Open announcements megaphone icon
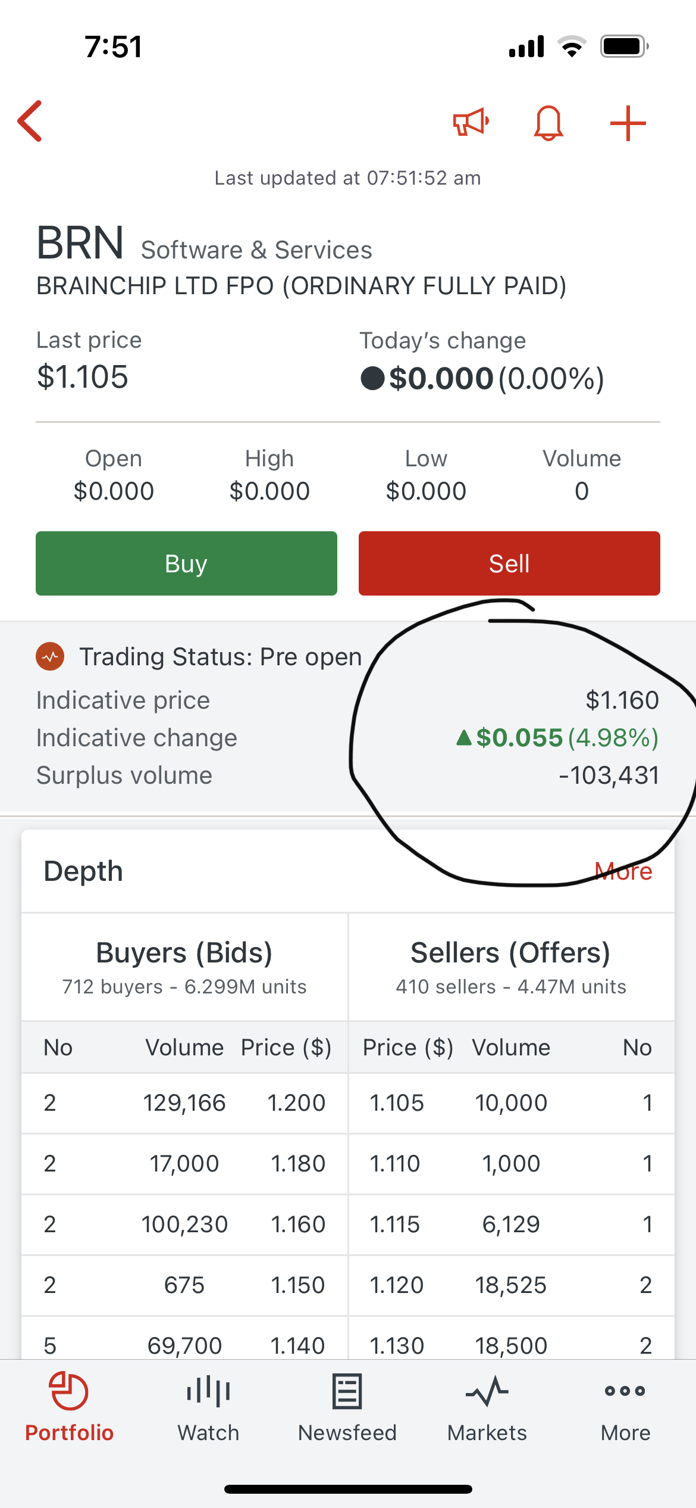 click(x=471, y=123)
